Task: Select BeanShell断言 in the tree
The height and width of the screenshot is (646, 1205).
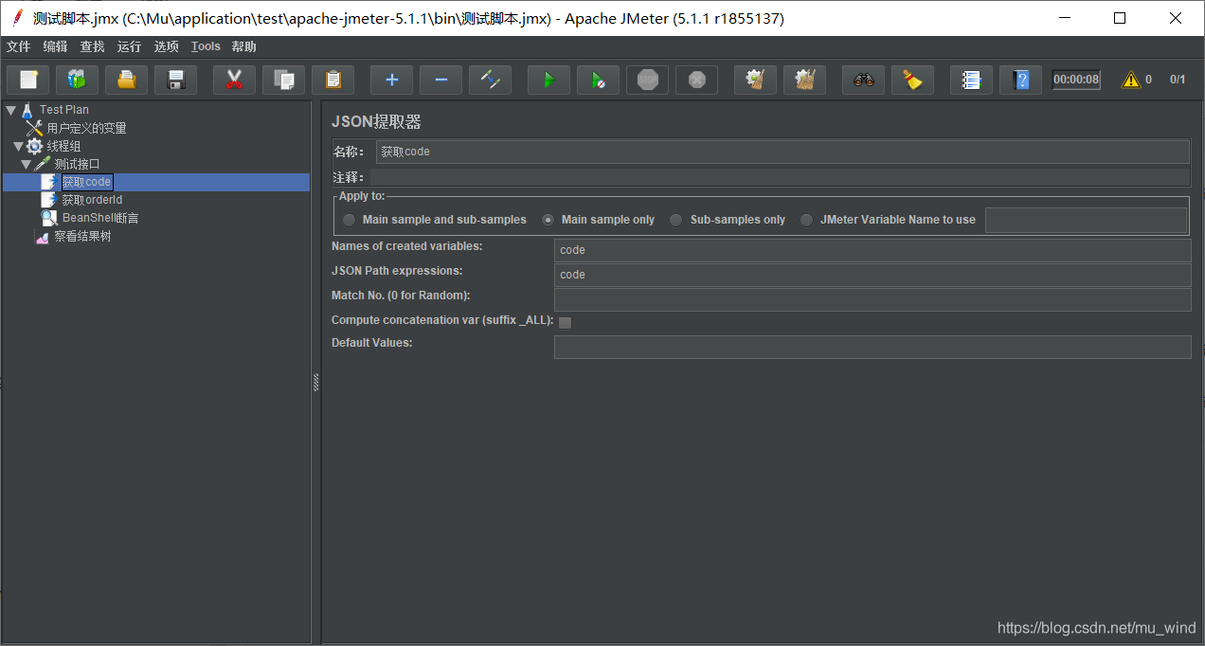Action: (99, 218)
